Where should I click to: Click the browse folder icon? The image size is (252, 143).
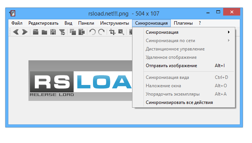tap(44, 32)
